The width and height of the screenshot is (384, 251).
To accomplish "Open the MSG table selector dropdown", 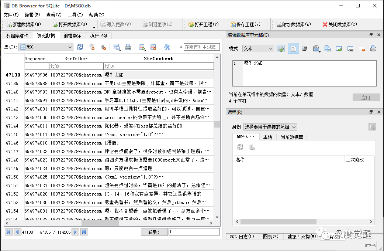I will 46,47.
